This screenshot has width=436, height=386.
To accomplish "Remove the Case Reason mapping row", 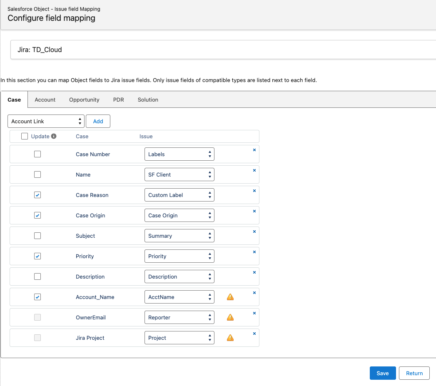I will pyautogui.click(x=254, y=191).
